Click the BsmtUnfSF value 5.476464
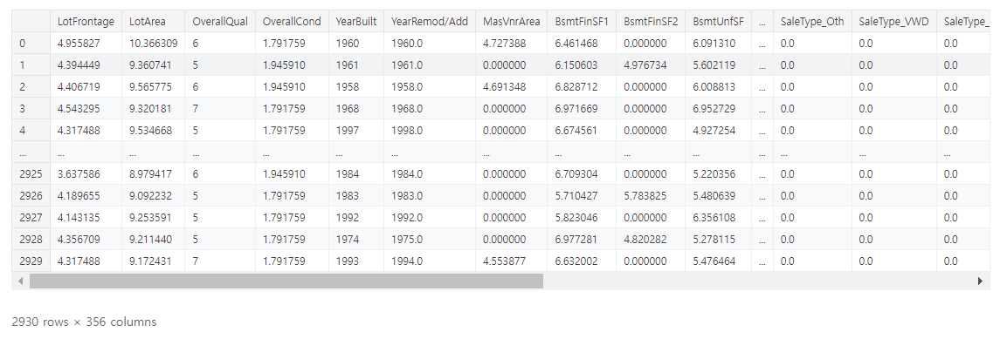Image resolution: width=1007 pixels, height=339 pixels. pos(714,261)
